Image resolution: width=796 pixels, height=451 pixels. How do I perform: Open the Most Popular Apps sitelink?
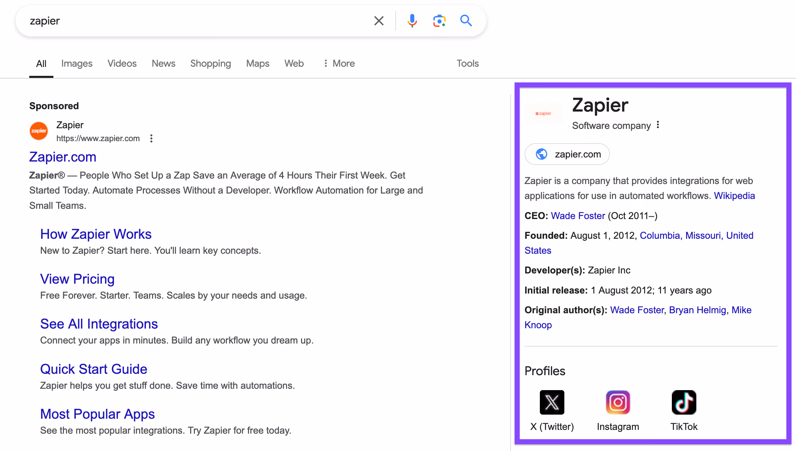point(97,414)
